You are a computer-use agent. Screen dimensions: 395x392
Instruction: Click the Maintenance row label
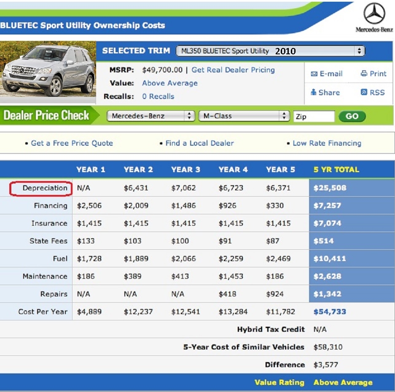[45, 276]
